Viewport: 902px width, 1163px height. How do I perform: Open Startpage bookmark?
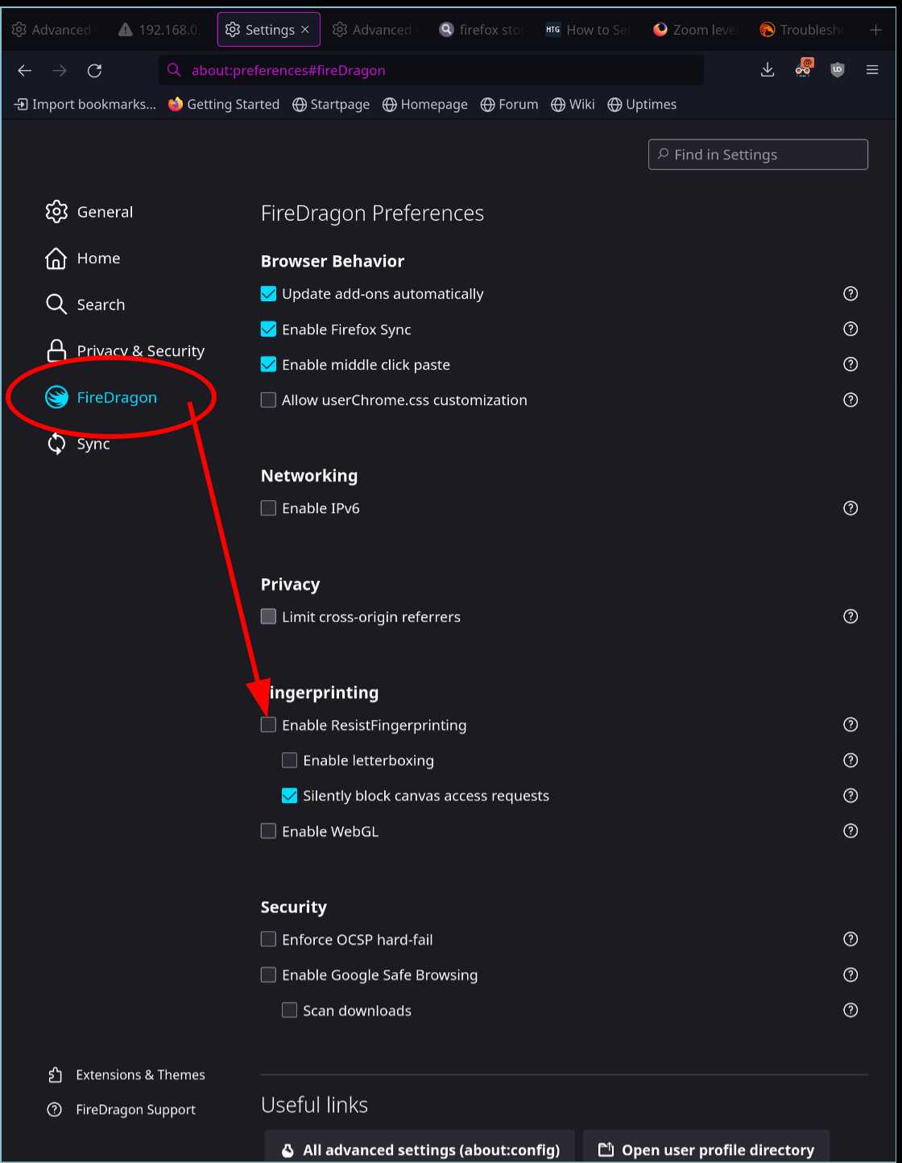[x=331, y=105]
